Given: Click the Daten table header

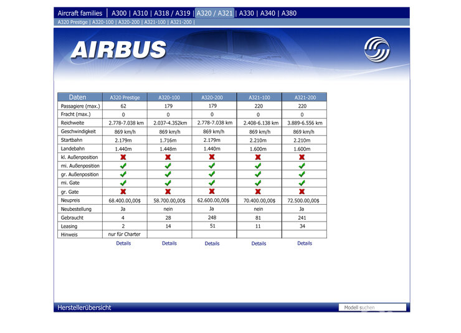Looking at the screenshot, I should [80, 97].
